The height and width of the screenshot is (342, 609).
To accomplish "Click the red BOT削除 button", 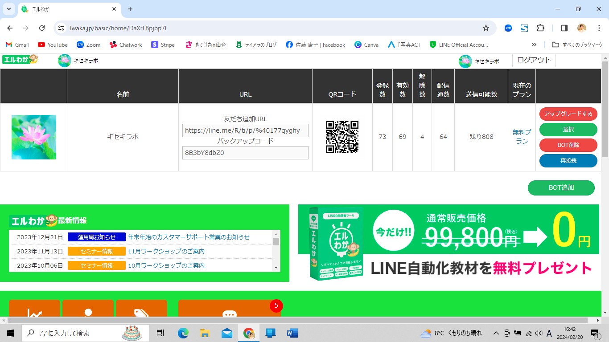I will pyautogui.click(x=568, y=145).
